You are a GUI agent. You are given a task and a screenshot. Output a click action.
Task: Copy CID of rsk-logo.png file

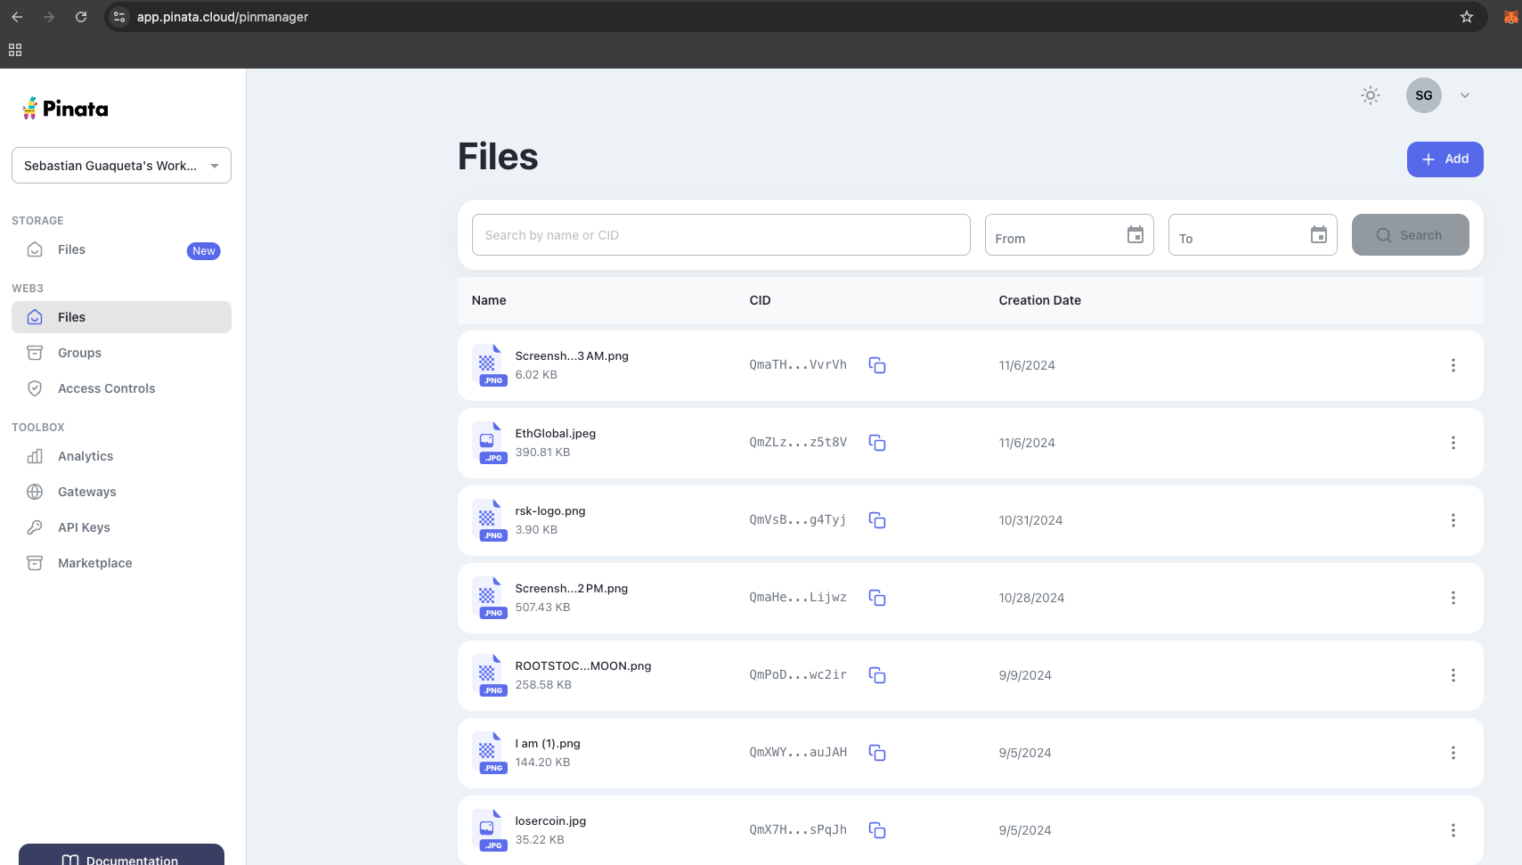pyautogui.click(x=876, y=520)
